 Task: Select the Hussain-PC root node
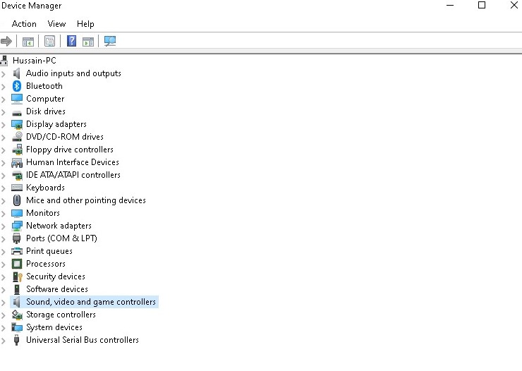pyautogui.click(x=34, y=61)
